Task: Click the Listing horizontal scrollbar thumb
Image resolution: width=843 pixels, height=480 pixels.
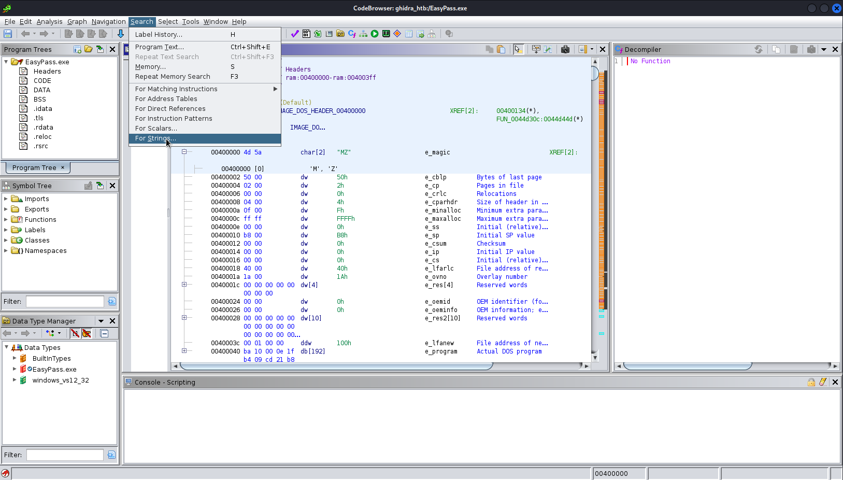Action: coord(336,366)
